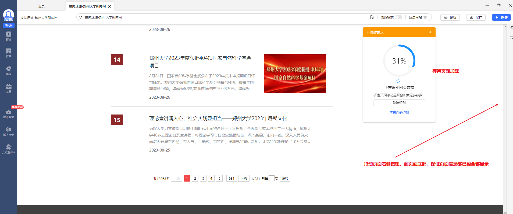Click the number 15 article badge
This screenshot has width=513, height=214.
coord(117,120)
